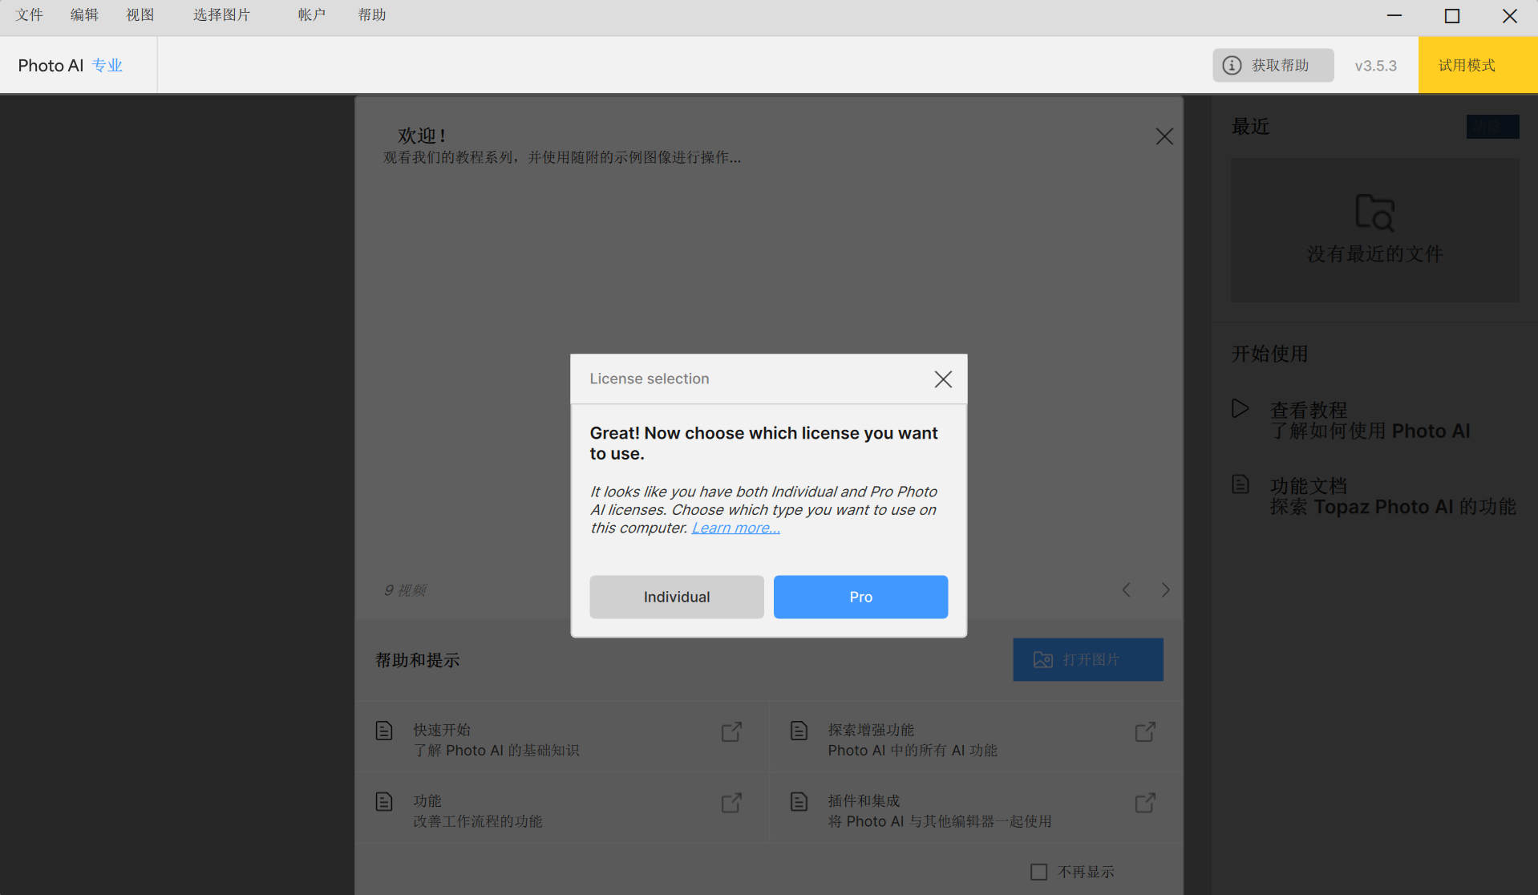1538x895 pixels.
Task: Open the 帐户 menu
Action: 312,15
